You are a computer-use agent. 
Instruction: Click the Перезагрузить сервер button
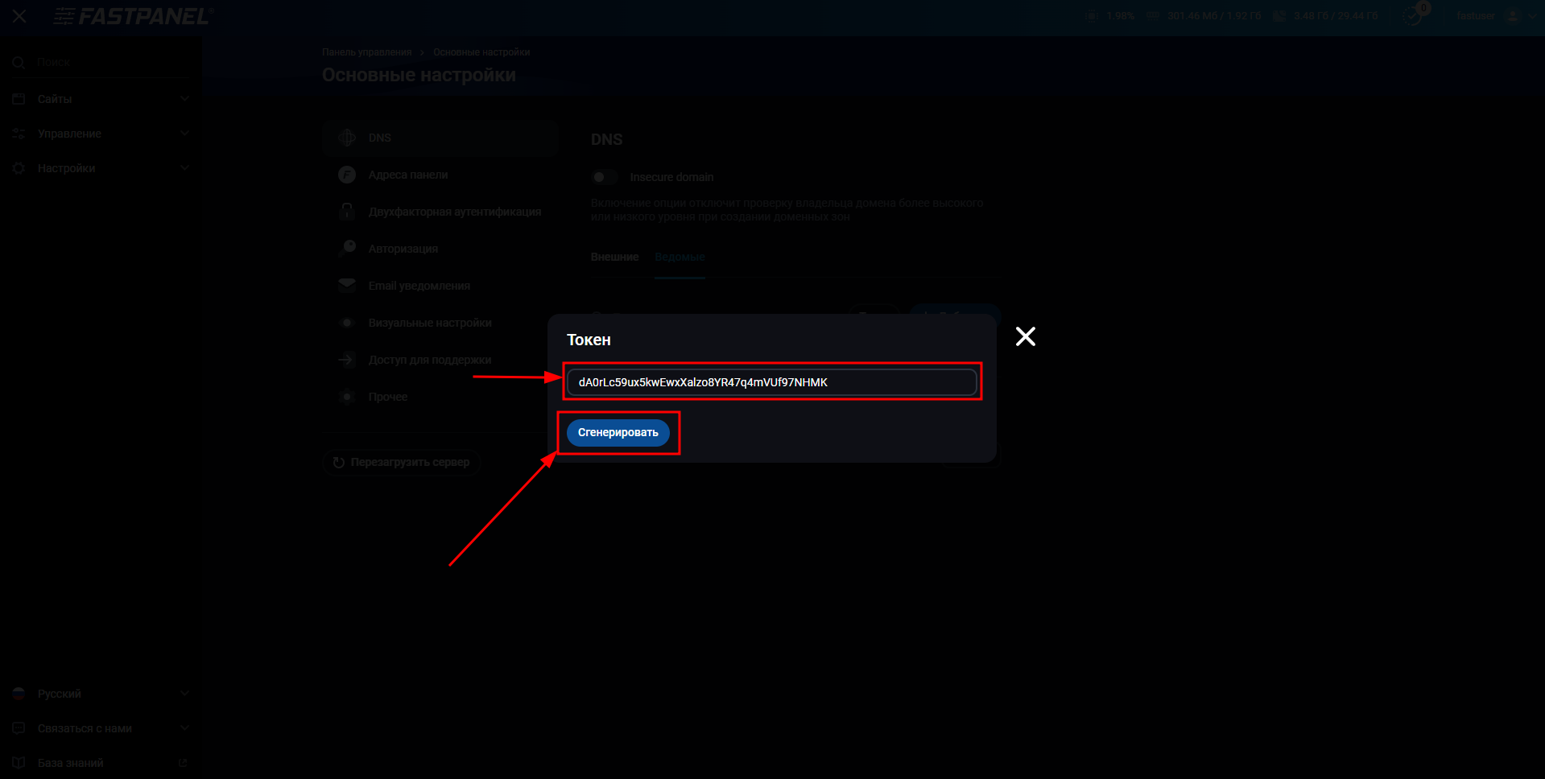402,463
